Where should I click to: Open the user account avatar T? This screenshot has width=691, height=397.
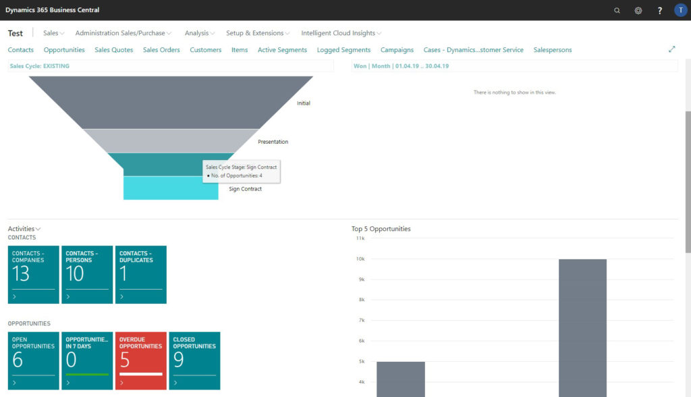[681, 10]
